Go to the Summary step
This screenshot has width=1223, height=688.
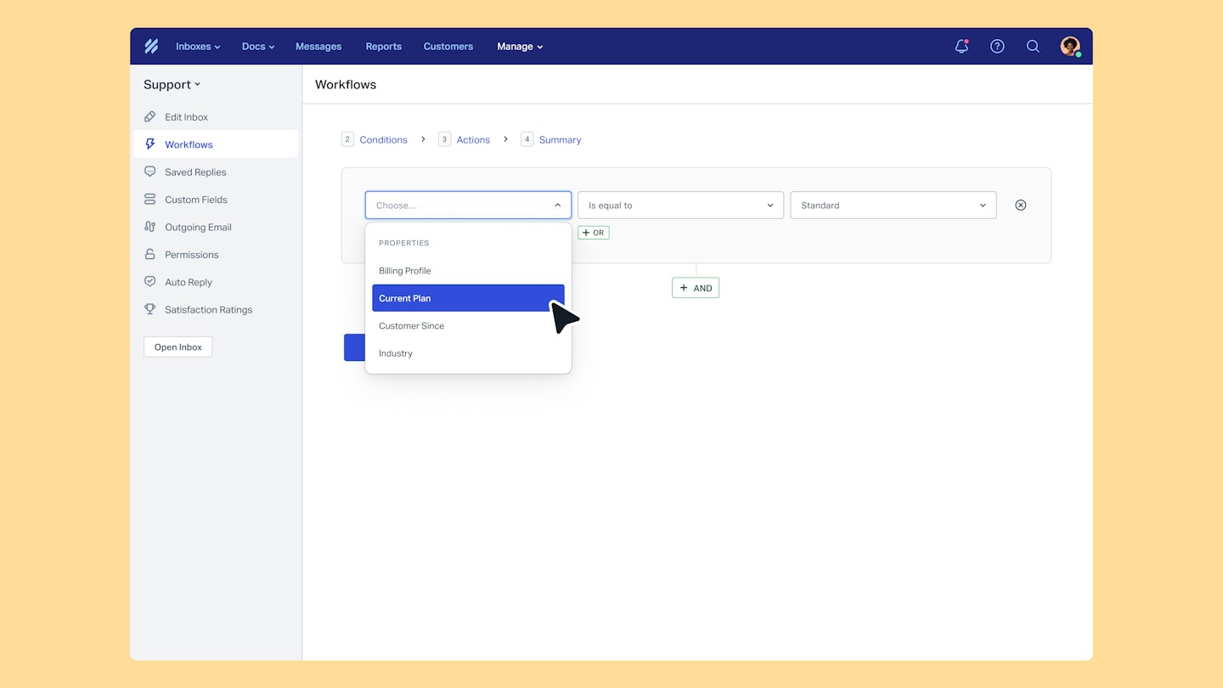point(551,139)
